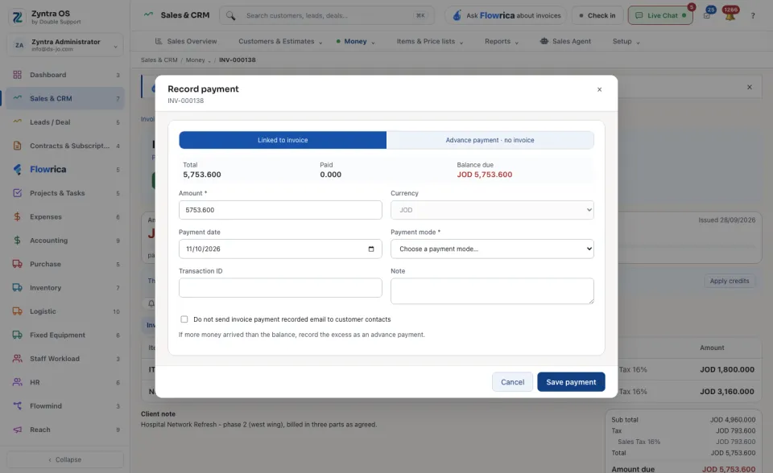Click the Balance due JOD 5,753.600 value
The height and width of the screenshot is (473, 773).
(x=484, y=175)
